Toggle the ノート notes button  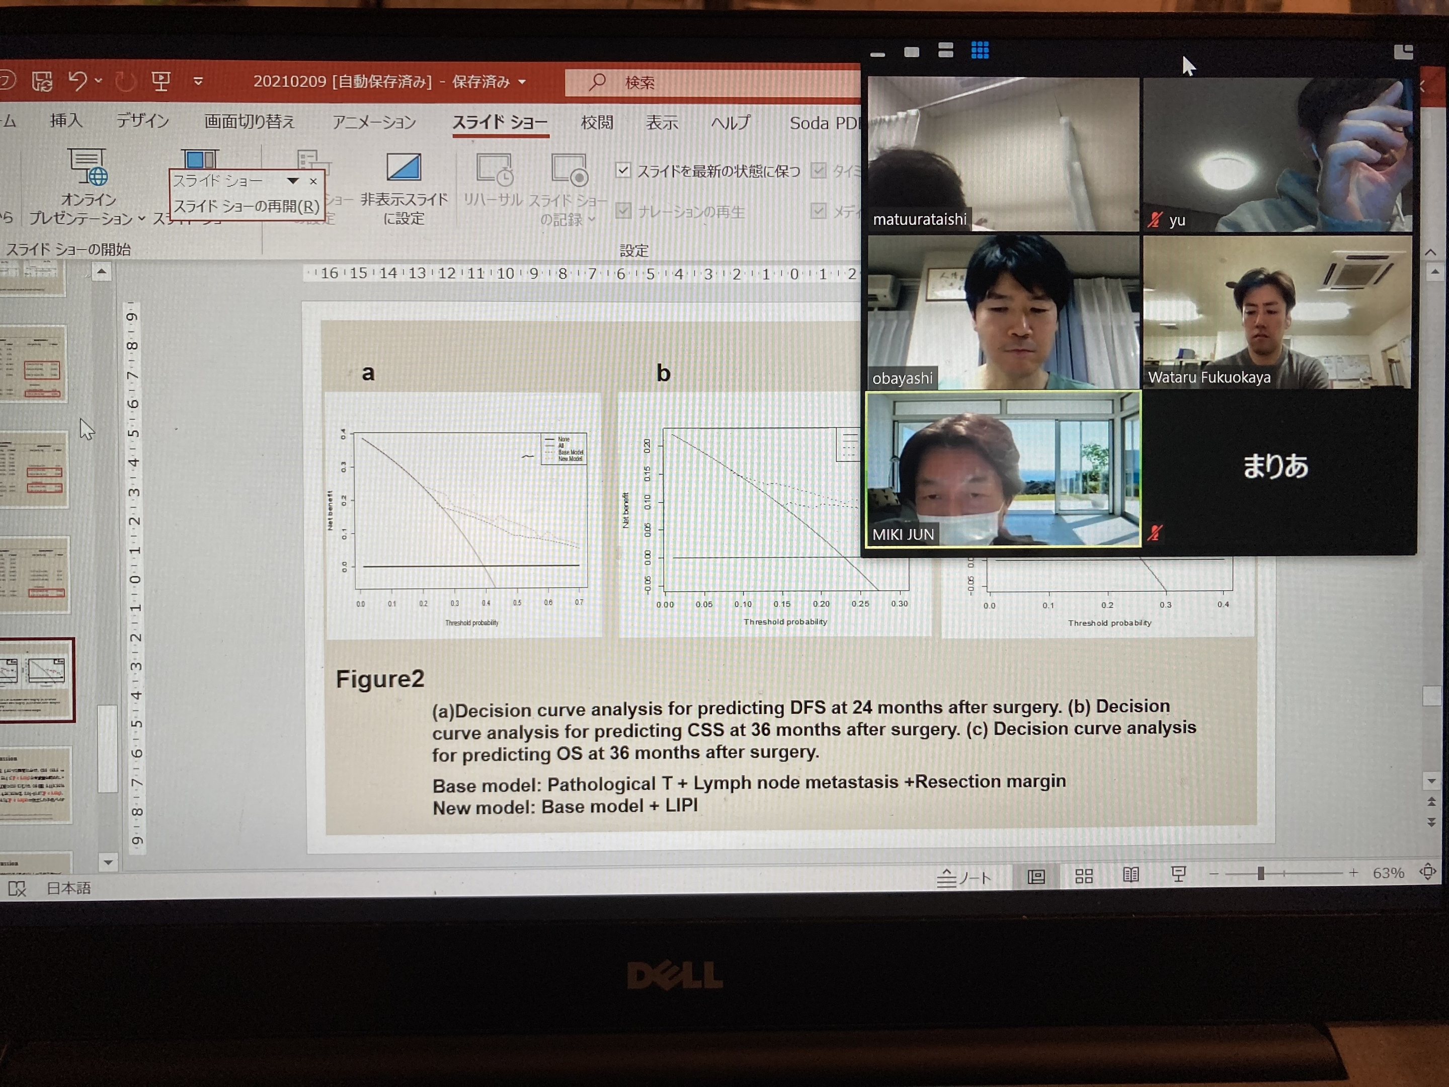click(963, 878)
